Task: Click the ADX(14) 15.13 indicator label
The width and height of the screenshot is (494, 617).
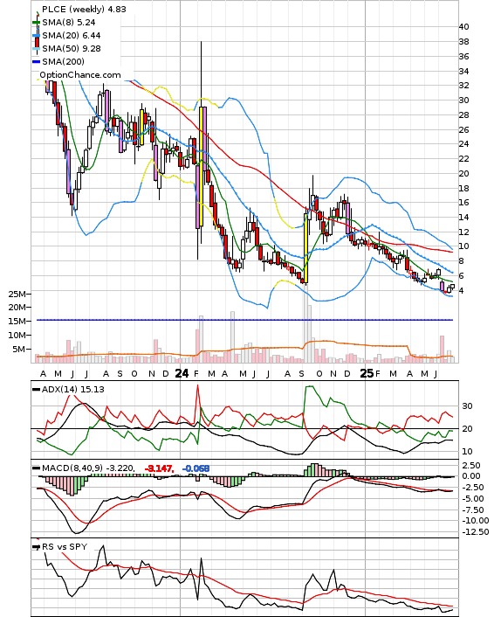Action: coord(73,390)
